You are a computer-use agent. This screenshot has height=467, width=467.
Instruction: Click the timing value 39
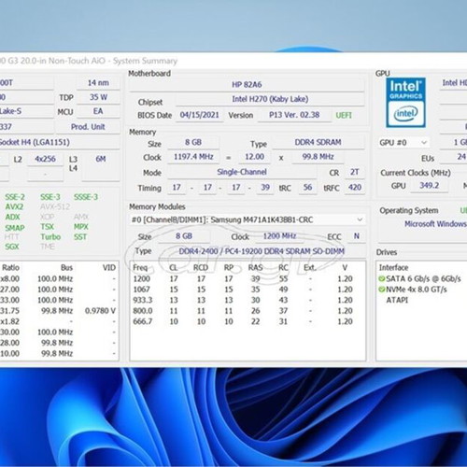(x=265, y=187)
